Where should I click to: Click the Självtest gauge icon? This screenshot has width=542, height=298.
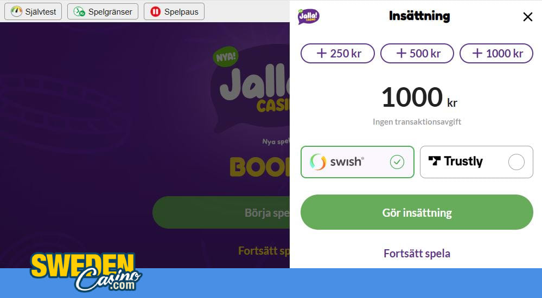click(x=16, y=11)
